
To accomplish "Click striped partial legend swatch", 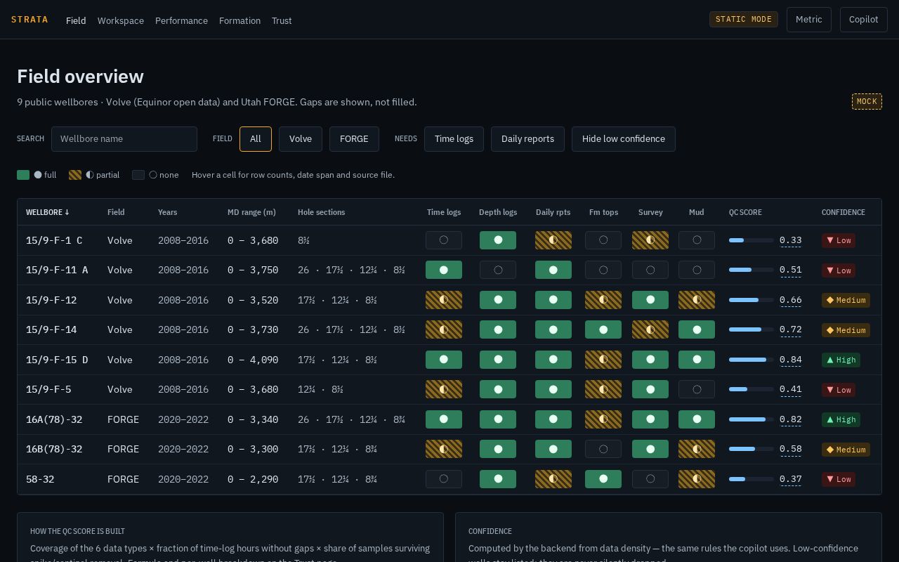I will click(75, 175).
